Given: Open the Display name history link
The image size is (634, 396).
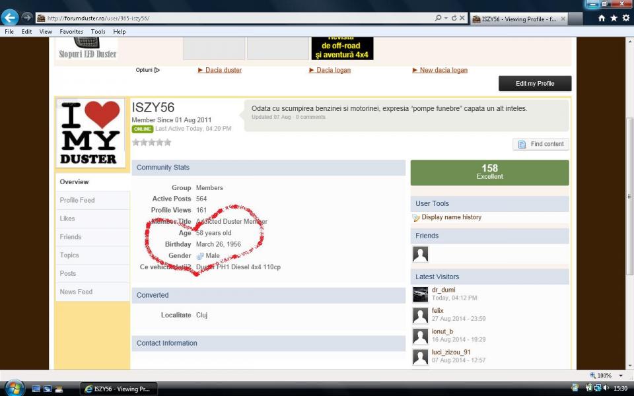Looking at the screenshot, I should 451,217.
